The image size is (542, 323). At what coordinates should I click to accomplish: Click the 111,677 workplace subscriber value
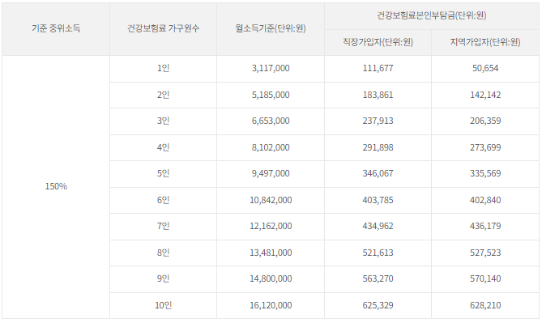(x=378, y=68)
